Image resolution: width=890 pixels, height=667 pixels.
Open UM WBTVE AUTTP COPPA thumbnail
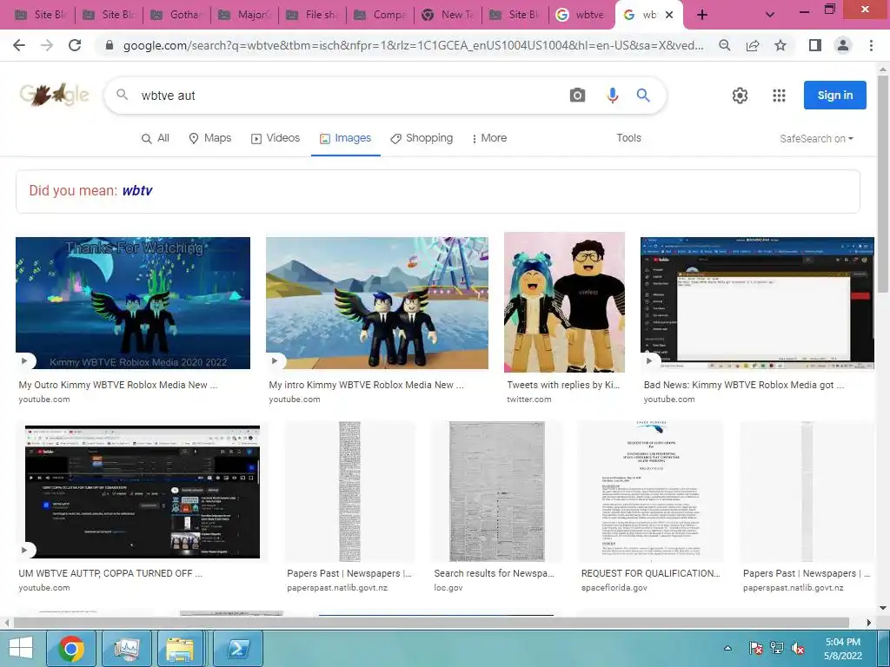143,492
